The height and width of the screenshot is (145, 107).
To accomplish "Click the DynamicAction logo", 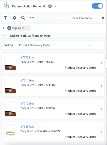I will [x=6, y=5].
